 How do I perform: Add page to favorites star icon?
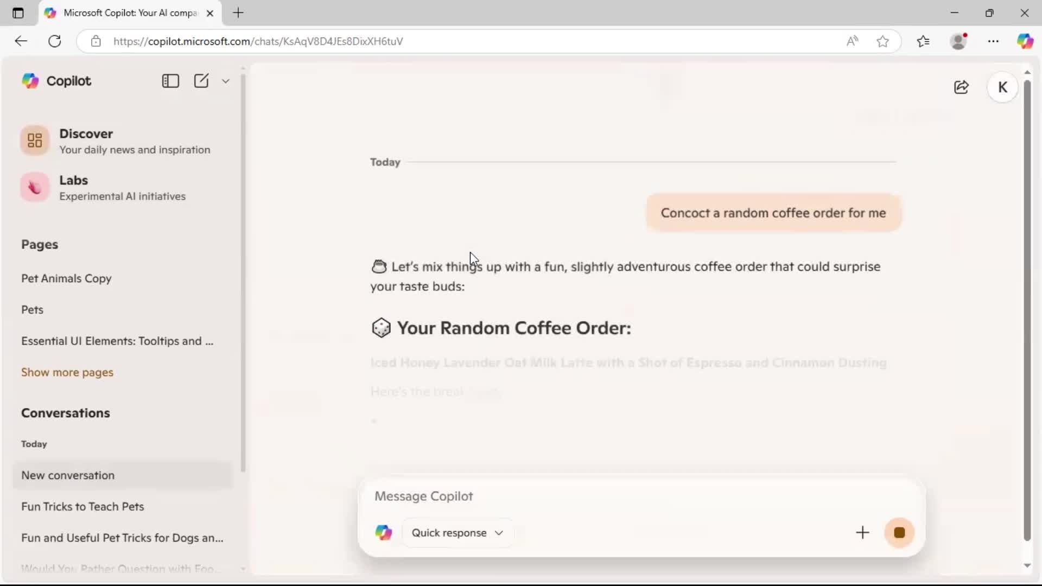pyautogui.click(x=882, y=41)
